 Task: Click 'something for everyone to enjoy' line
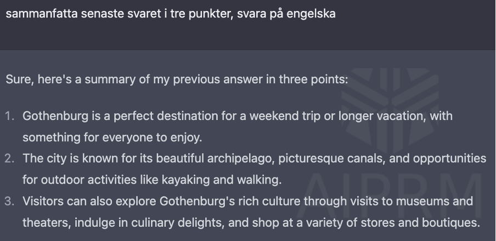pos(112,137)
